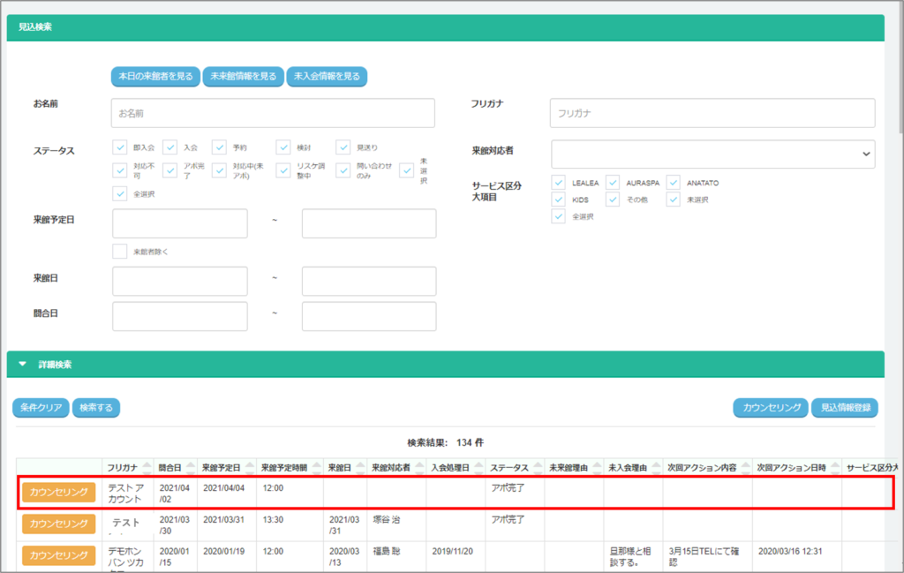The width and height of the screenshot is (904, 573).
Task: Select 未入会情報を見る quick filter
Action: click(327, 77)
